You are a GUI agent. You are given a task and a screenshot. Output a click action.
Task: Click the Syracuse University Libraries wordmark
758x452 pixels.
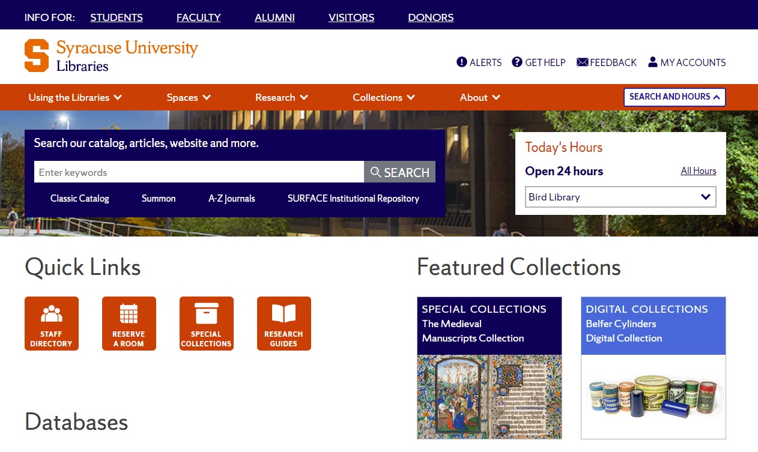click(127, 56)
